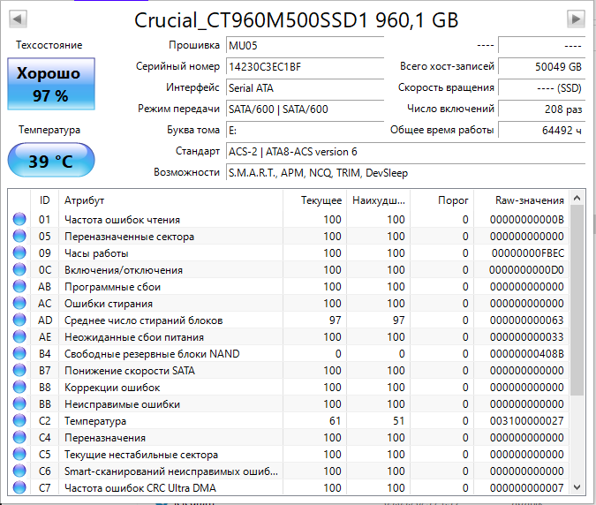
Task: Select the Частота ошибок чтения row
Action: [289, 219]
